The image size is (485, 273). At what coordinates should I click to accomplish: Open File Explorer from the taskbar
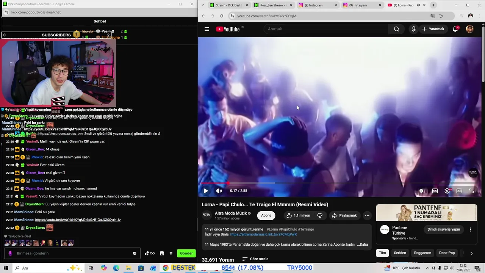128,268
